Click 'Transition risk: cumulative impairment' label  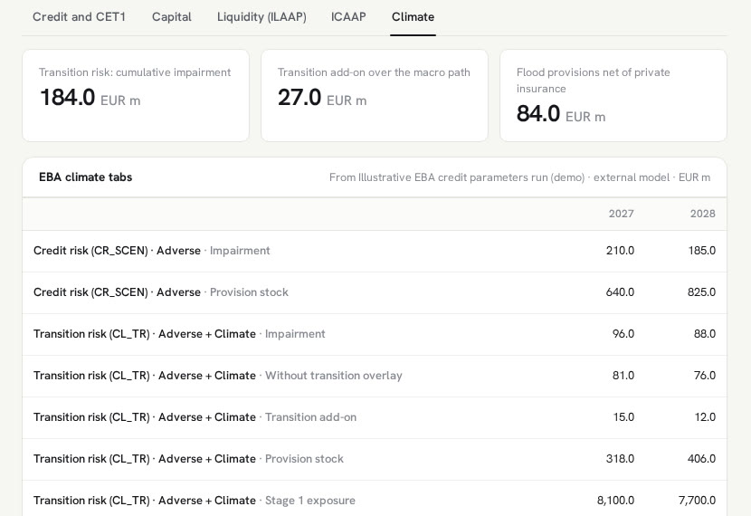135,72
